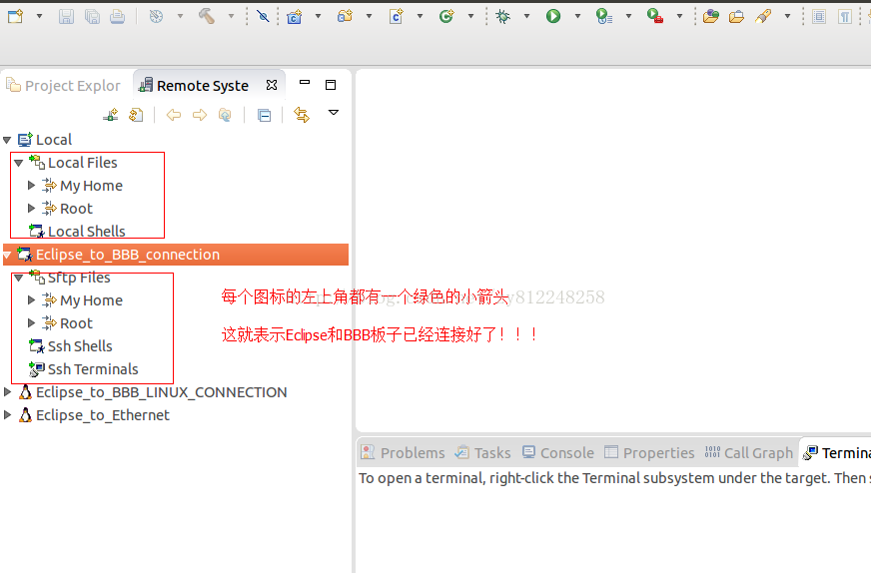Open the External Tools dropdown arrow

tap(679, 16)
